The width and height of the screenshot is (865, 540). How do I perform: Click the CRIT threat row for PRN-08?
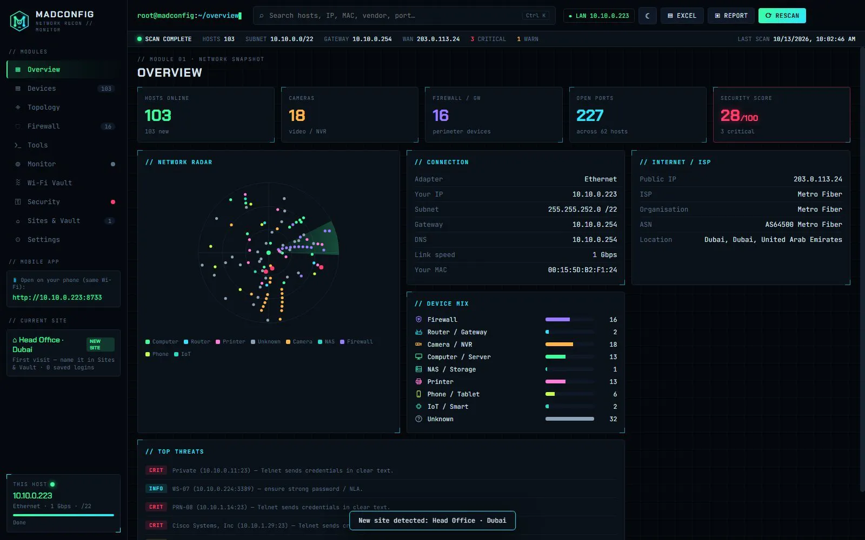(381, 507)
